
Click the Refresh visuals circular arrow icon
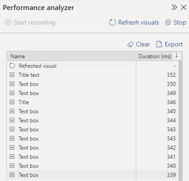coord(112,22)
